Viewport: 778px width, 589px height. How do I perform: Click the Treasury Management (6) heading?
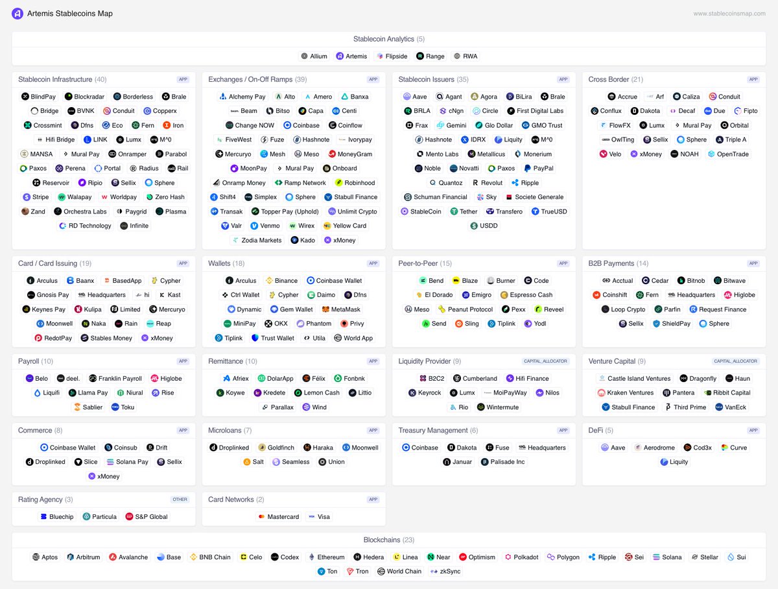[x=438, y=431]
